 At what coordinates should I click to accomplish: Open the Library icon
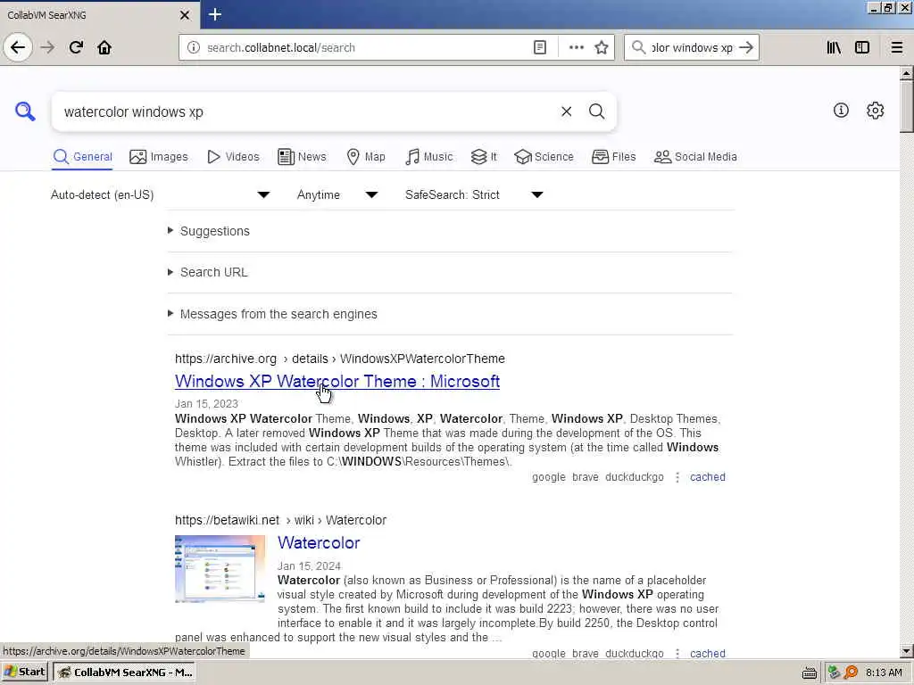click(x=834, y=48)
